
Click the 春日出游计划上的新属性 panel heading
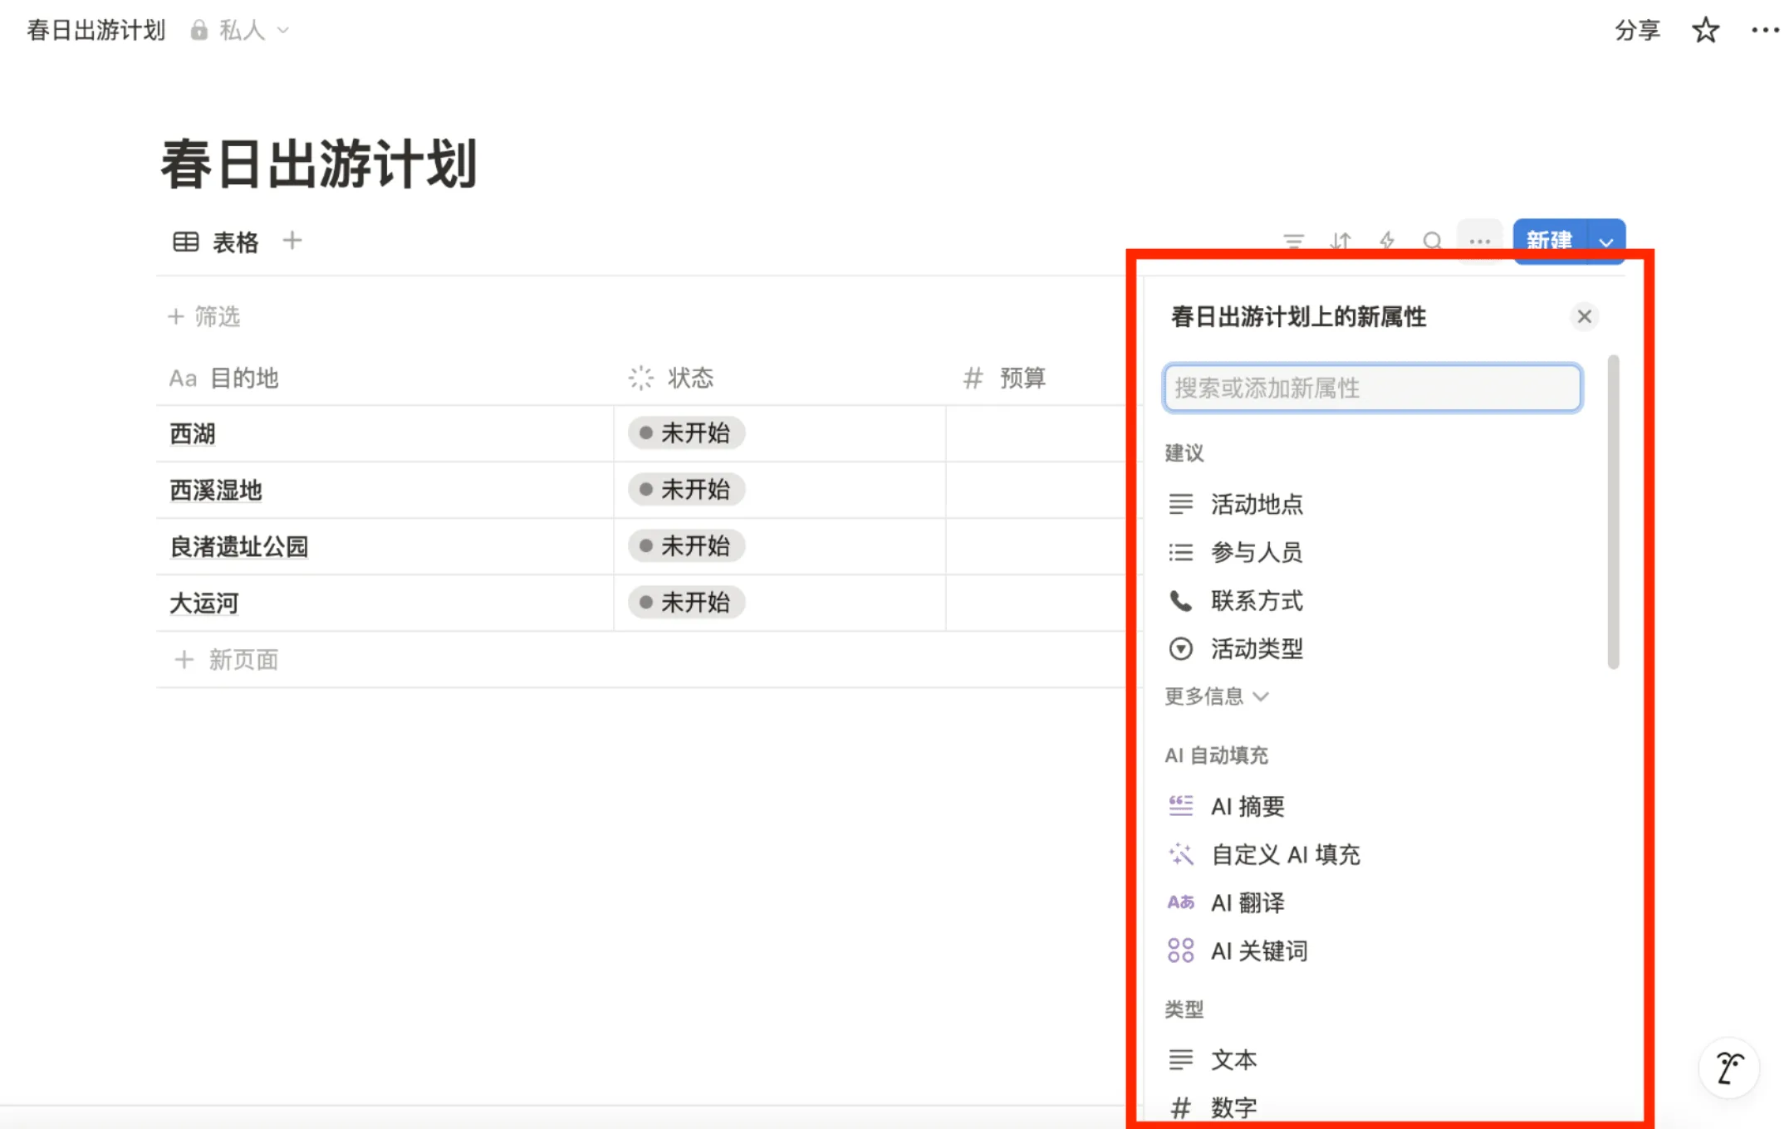pos(1298,316)
